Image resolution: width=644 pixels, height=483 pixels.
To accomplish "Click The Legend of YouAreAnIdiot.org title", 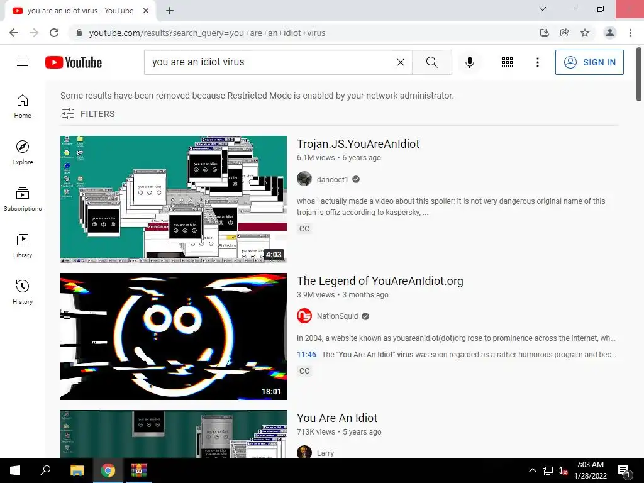I will pyautogui.click(x=380, y=281).
